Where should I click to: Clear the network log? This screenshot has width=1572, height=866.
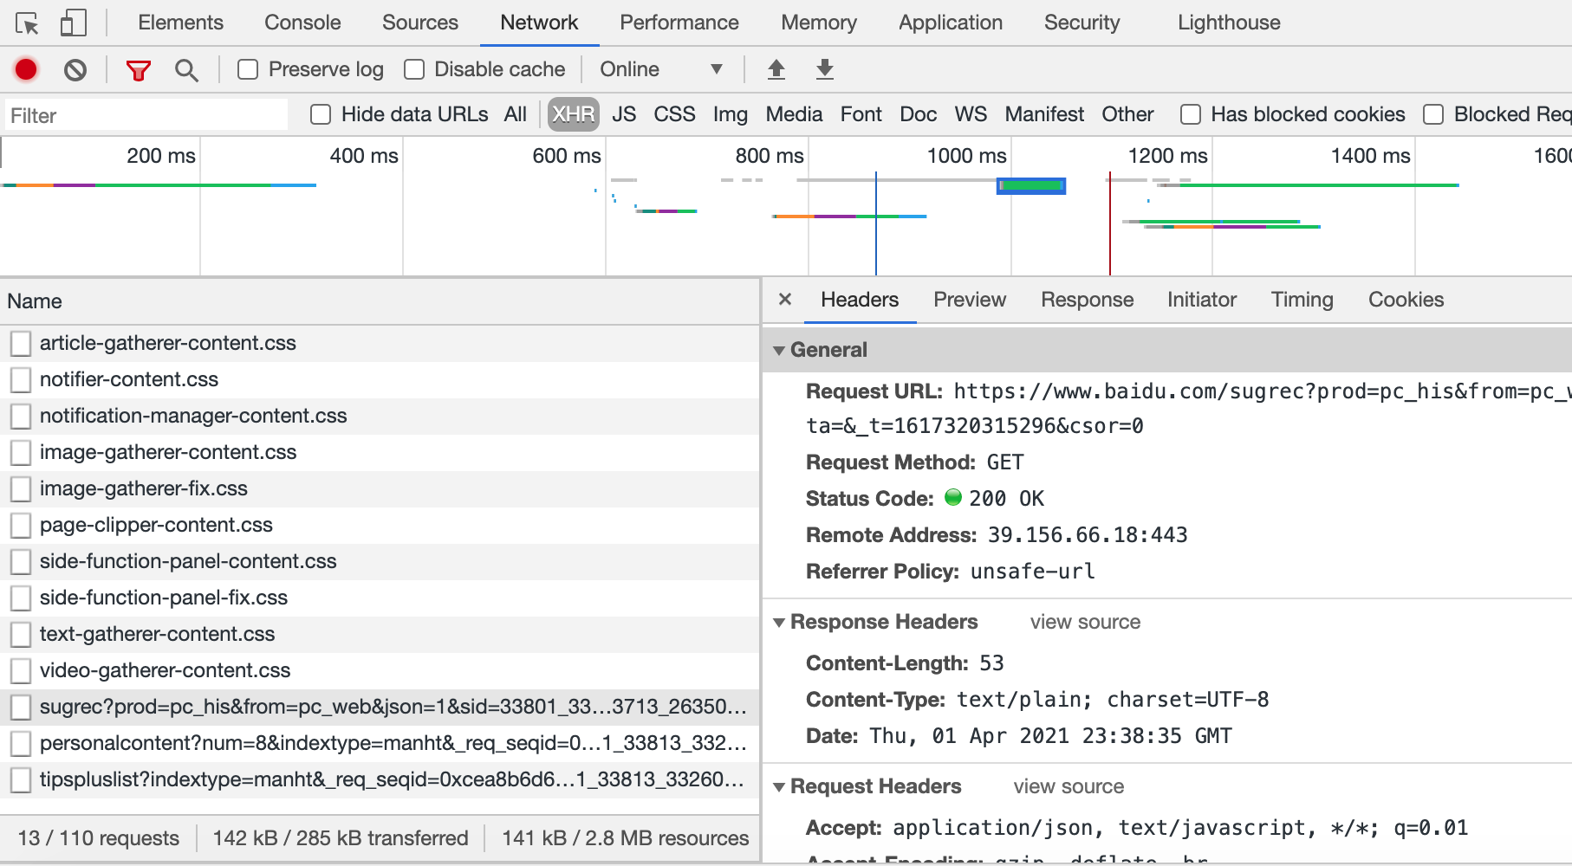click(x=75, y=69)
